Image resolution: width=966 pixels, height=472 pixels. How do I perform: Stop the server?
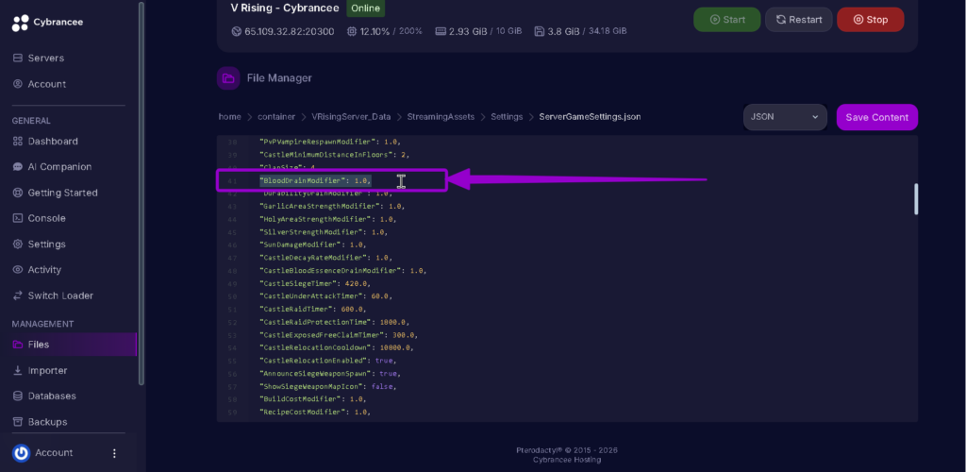coord(871,20)
